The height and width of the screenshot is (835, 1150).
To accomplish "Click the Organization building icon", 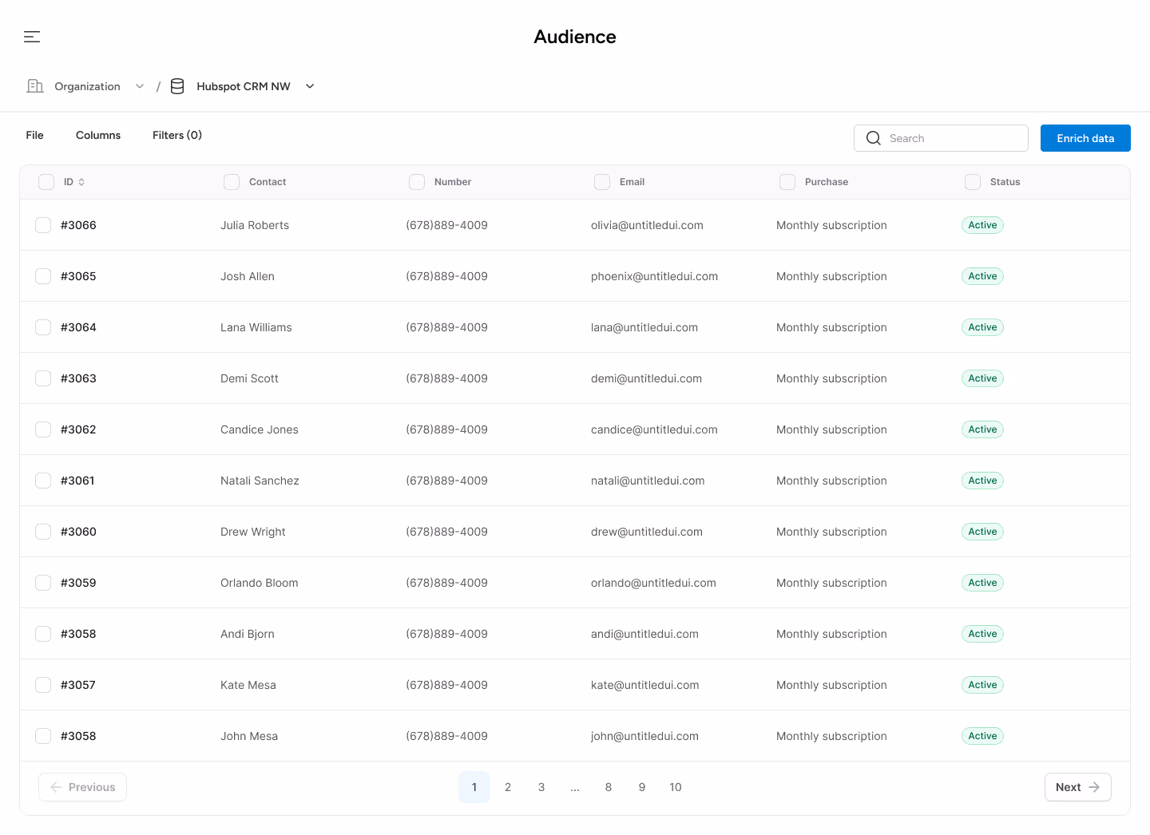I will click(x=35, y=85).
